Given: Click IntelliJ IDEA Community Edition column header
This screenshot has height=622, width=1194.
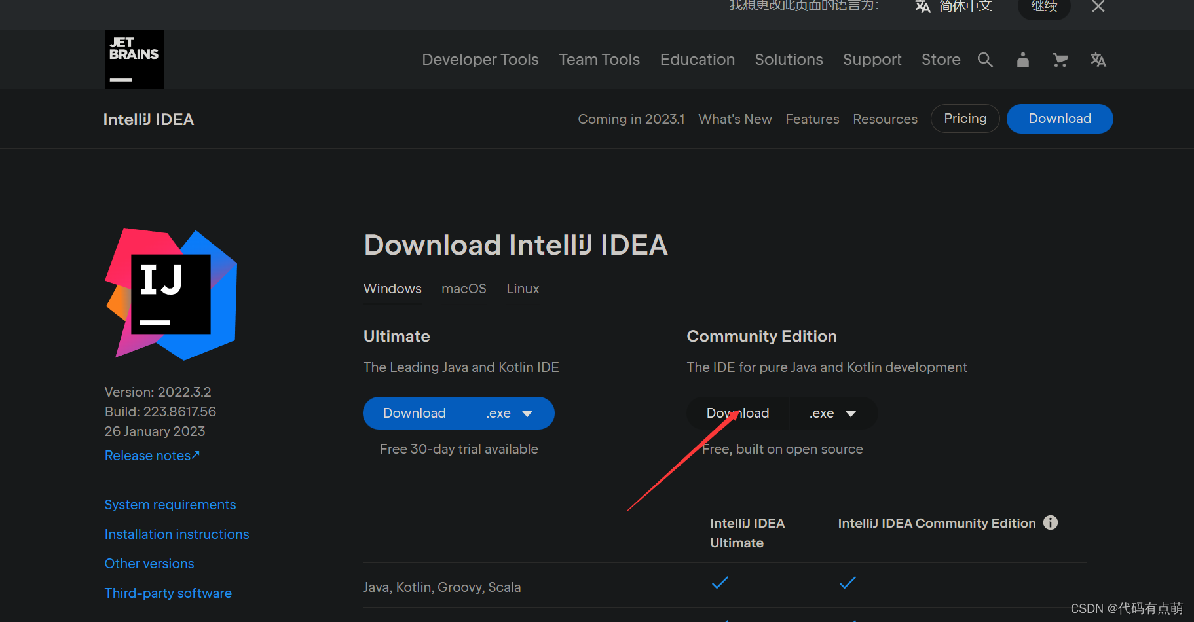Looking at the screenshot, I should (937, 523).
